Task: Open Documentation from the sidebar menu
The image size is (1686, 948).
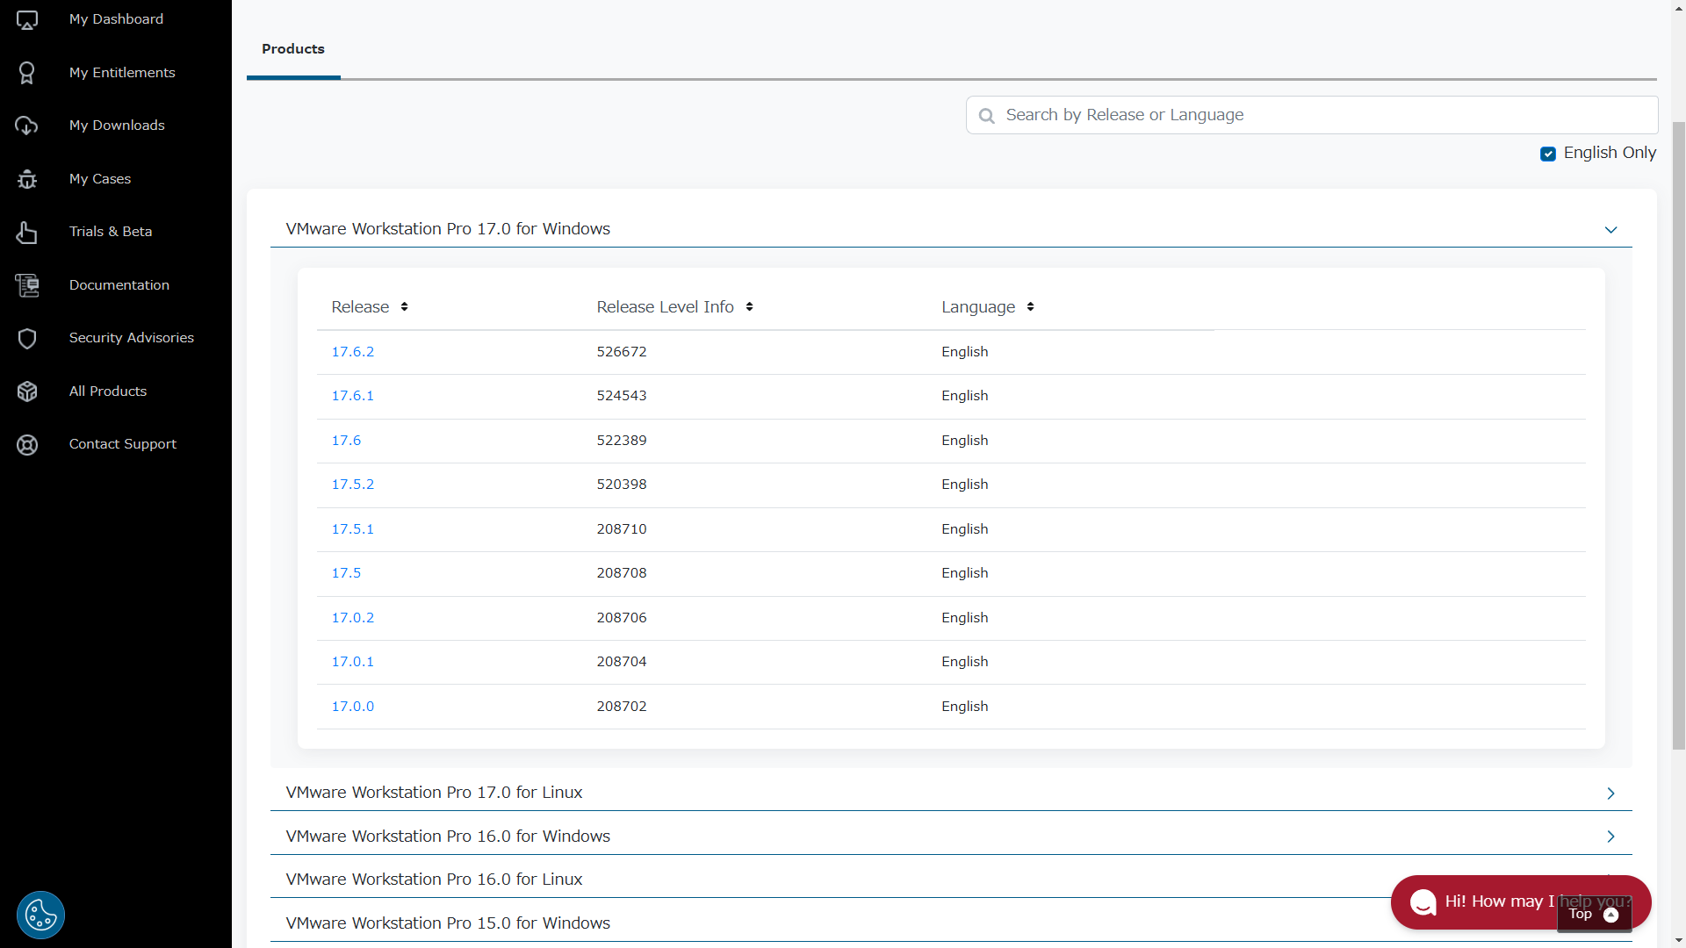Action: [119, 285]
